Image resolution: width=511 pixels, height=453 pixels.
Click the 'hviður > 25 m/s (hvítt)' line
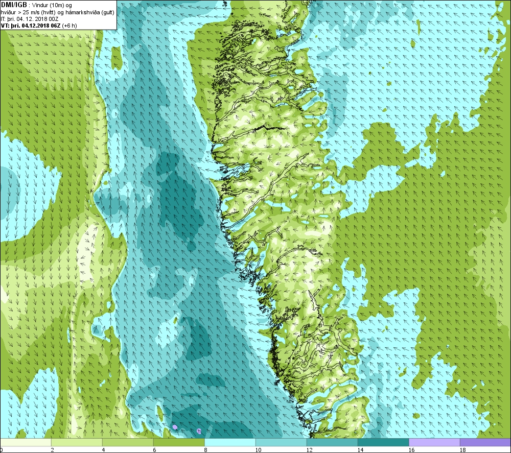tap(58, 12)
